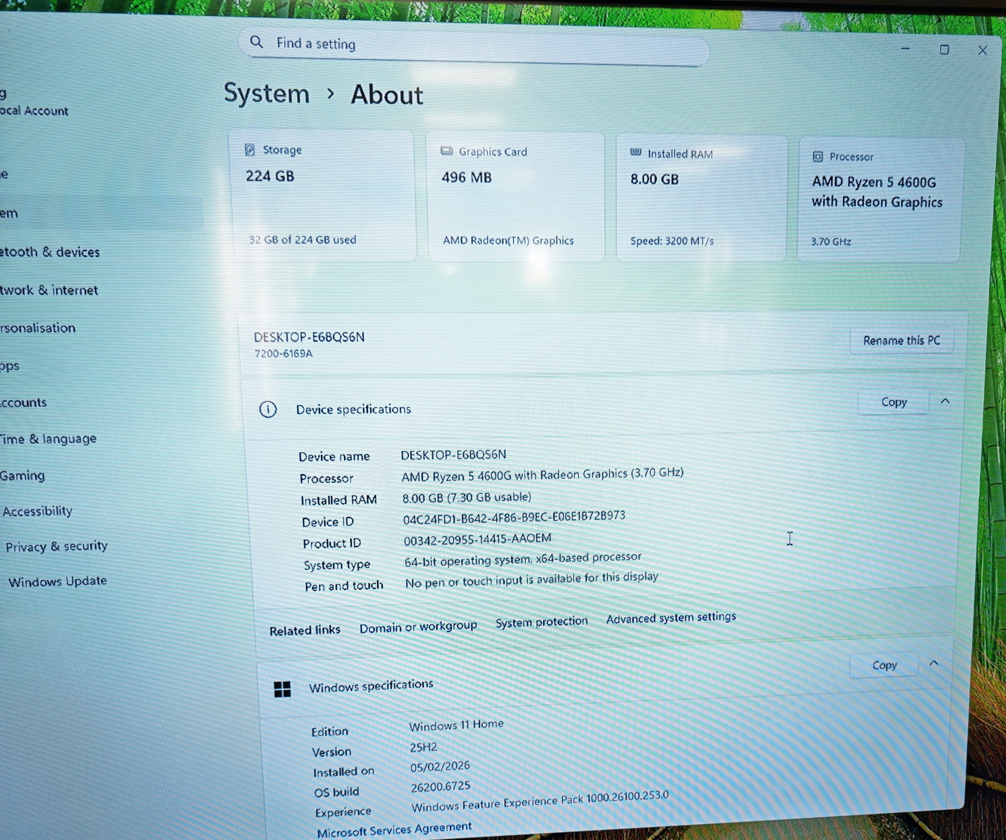
Task: Open Windows Update in the sidebar
Action: point(57,581)
